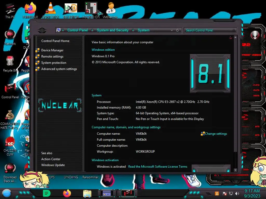Click the Windows 8.1 Pro edition text

click(103, 56)
